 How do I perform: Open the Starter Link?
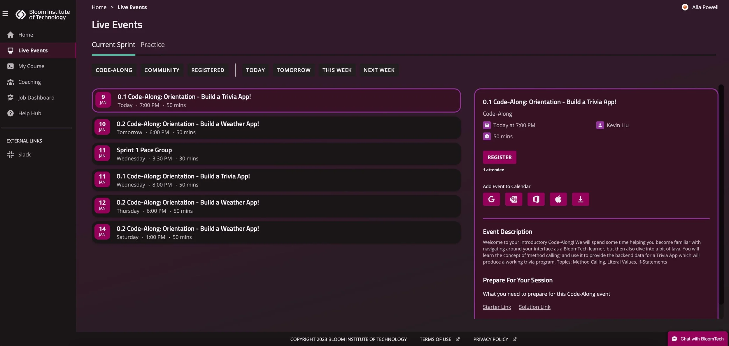[497, 307]
